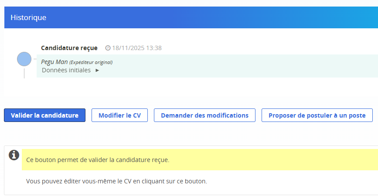Click the Expéditeur original label
The image size is (378, 196).
[x=91, y=62]
